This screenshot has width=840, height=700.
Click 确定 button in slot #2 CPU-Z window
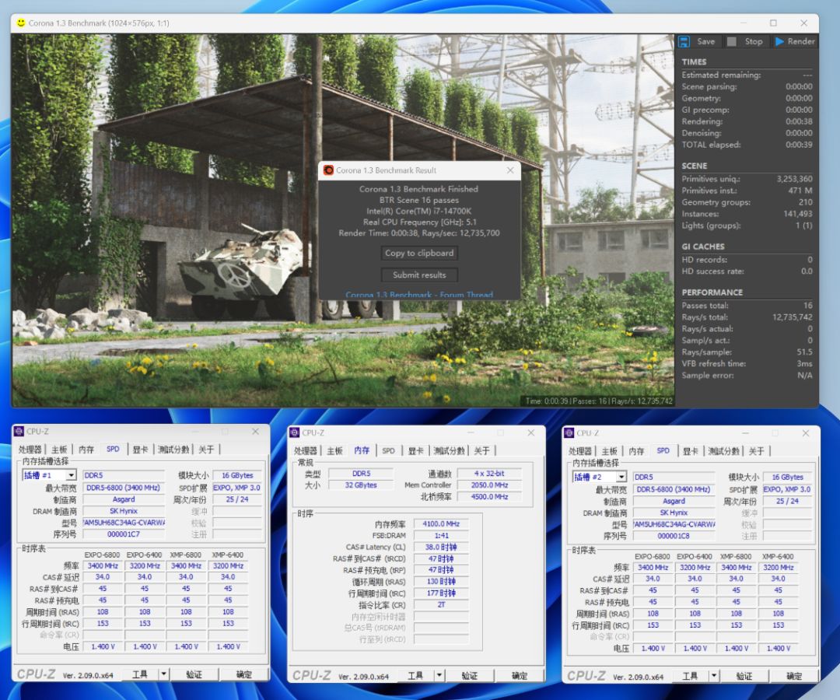794,676
